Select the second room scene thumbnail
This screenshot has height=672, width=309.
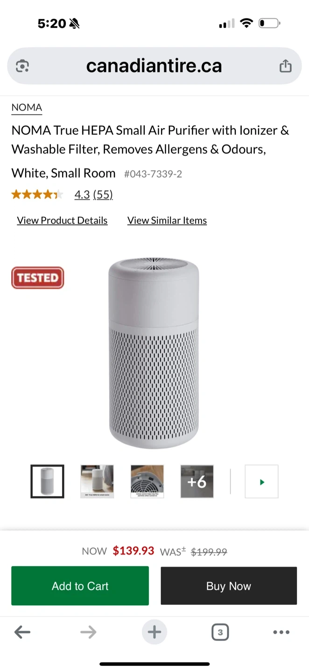[97, 482]
